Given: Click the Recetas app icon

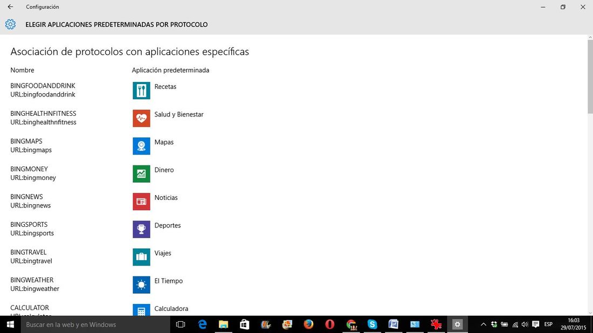Looking at the screenshot, I should click(141, 91).
